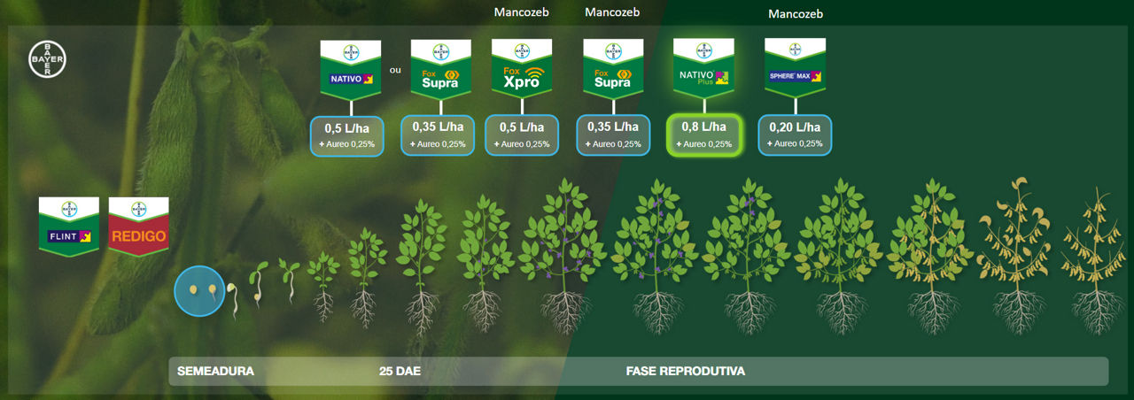1134x400 pixels.
Task: Click the Bayer cross logo
Action: 47,58
